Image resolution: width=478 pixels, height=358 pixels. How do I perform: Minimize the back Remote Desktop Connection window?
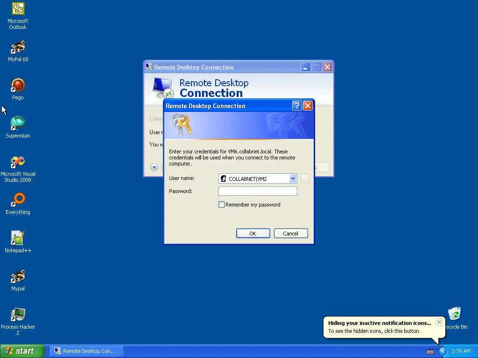coord(305,67)
